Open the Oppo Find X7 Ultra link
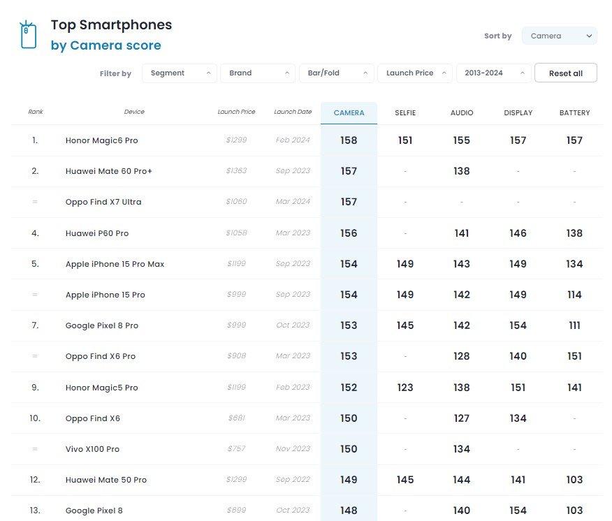612x521 pixels. click(103, 202)
